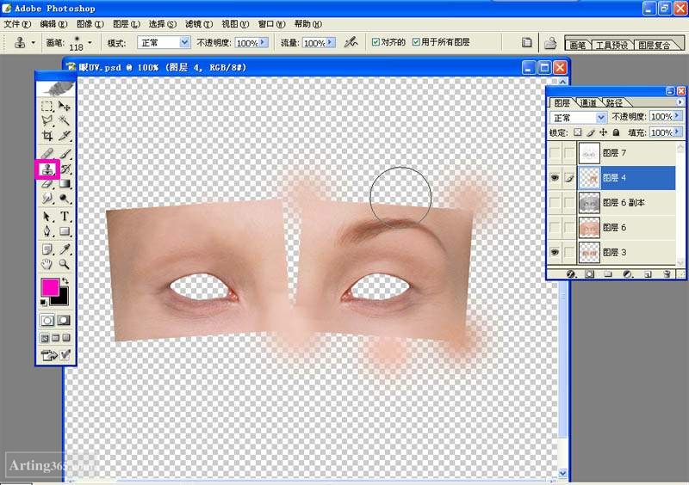The image size is (689, 485).
Task: Select the Hand tool
Action: tap(47, 264)
